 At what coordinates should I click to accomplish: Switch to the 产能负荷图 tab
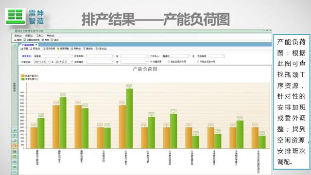coord(28,45)
